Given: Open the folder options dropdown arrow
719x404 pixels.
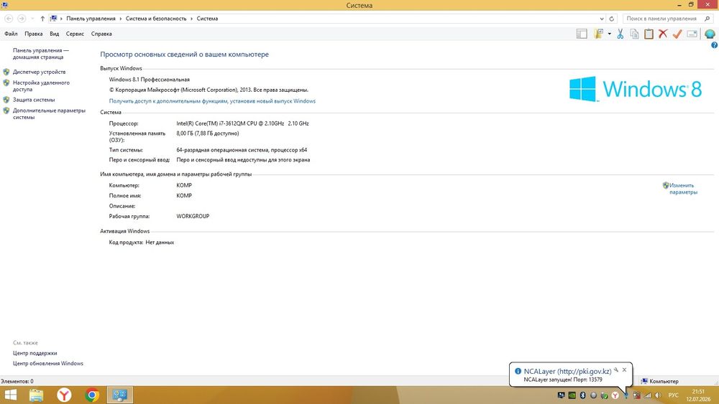Looking at the screenshot, I should [610, 34].
